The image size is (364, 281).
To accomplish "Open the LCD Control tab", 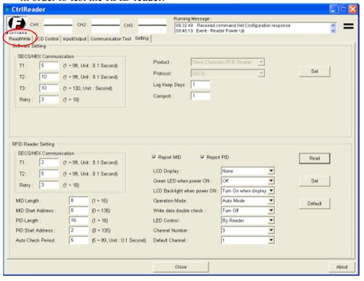I will pyautogui.click(x=47, y=39).
